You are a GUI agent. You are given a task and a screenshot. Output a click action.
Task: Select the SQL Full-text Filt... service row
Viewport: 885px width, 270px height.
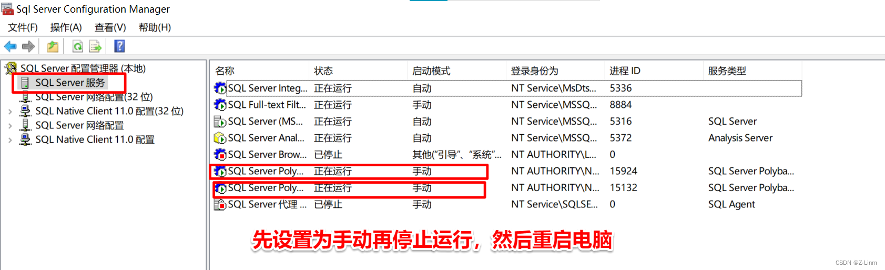pos(507,105)
